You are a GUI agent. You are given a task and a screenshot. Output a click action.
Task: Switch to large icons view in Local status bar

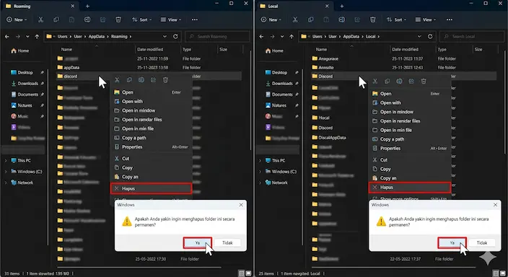pyautogui.click(x=503, y=274)
